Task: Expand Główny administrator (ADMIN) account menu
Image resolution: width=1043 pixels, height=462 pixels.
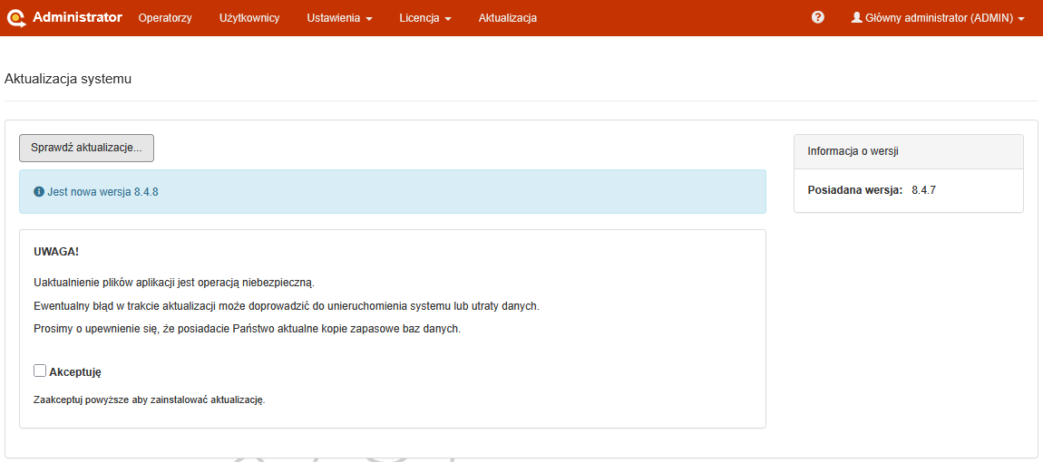Action: 938,18
